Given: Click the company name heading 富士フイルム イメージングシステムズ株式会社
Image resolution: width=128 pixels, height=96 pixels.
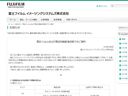Looking at the screenshot, I should click(39, 14).
